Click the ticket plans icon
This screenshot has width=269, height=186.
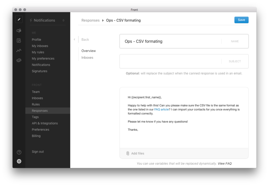[19, 60]
